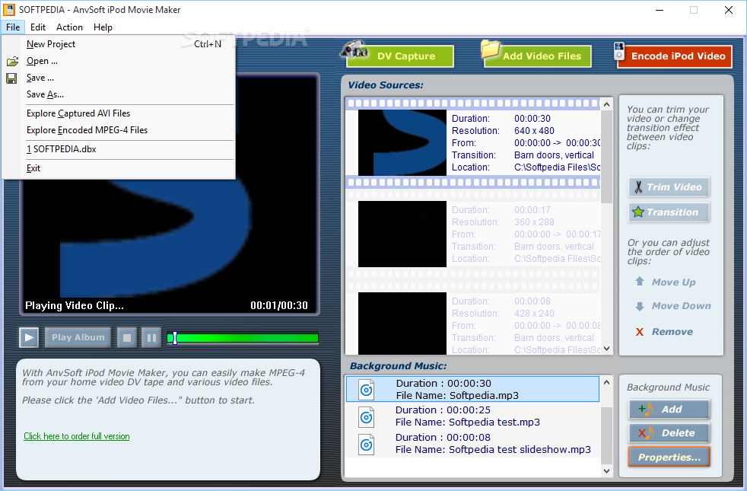747x491 pixels.
Task: Click the camcorder icon beside DV Capture
Action: [x=354, y=50]
